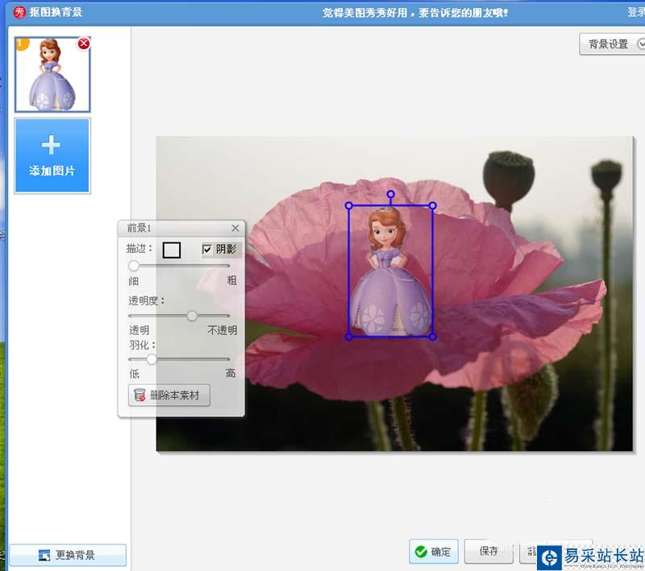This screenshot has width=645, height=571.
Task: Close the 前景1 panel
Action: 235,228
